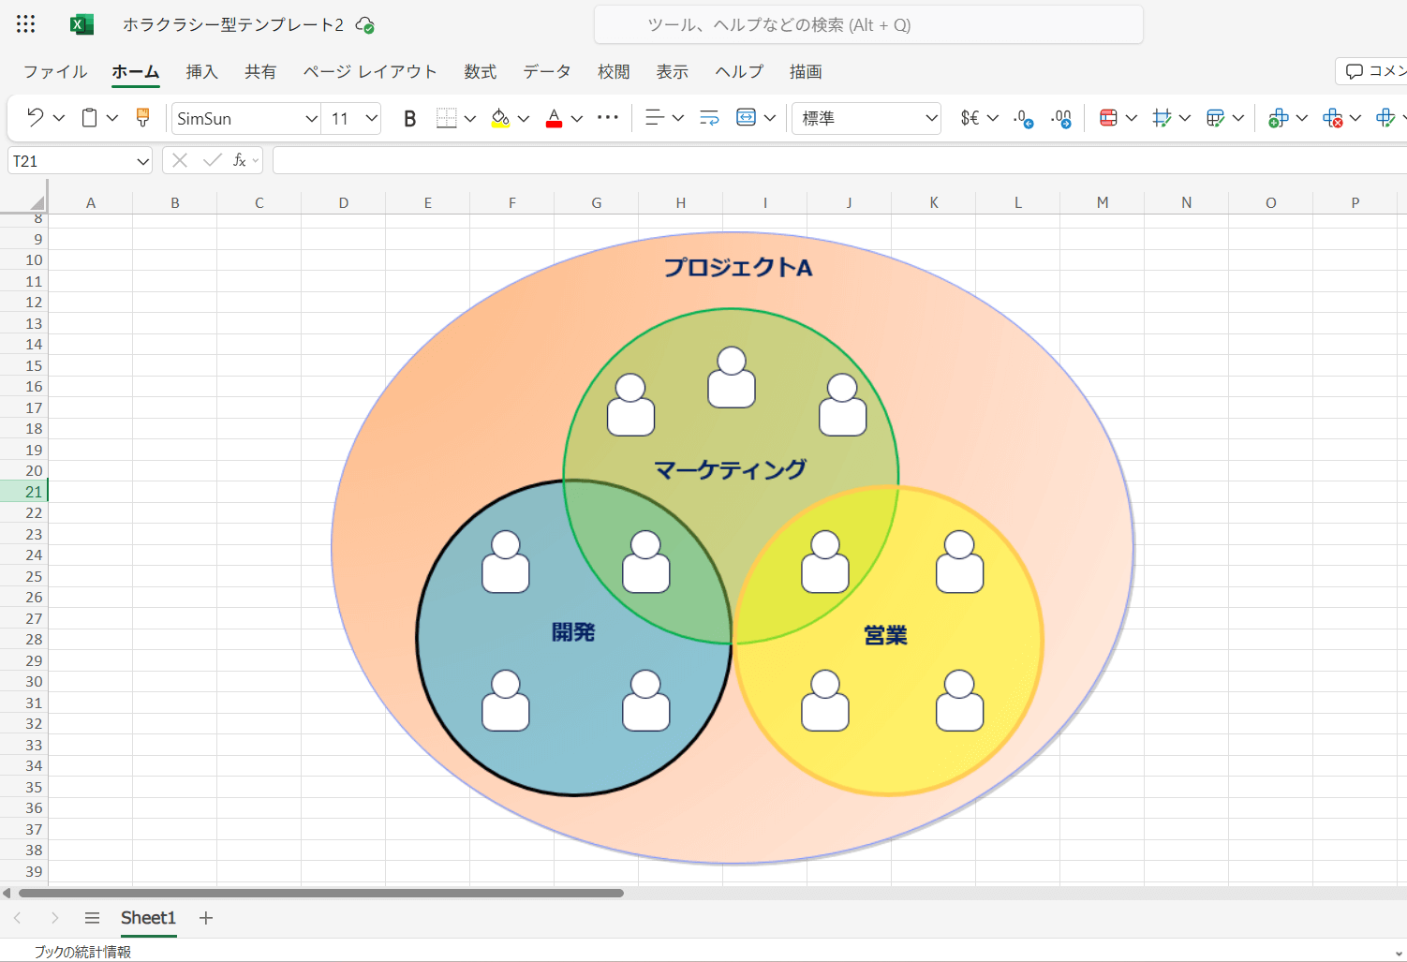1407x962 pixels.
Task: Expand the font color dropdown arrow
Action: 577,119
